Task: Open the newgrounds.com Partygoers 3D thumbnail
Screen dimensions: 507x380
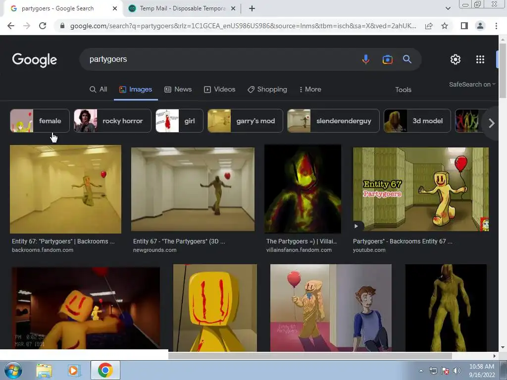Action: click(x=193, y=190)
